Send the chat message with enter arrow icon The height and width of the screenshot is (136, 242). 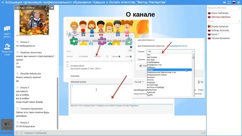coord(203,133)
